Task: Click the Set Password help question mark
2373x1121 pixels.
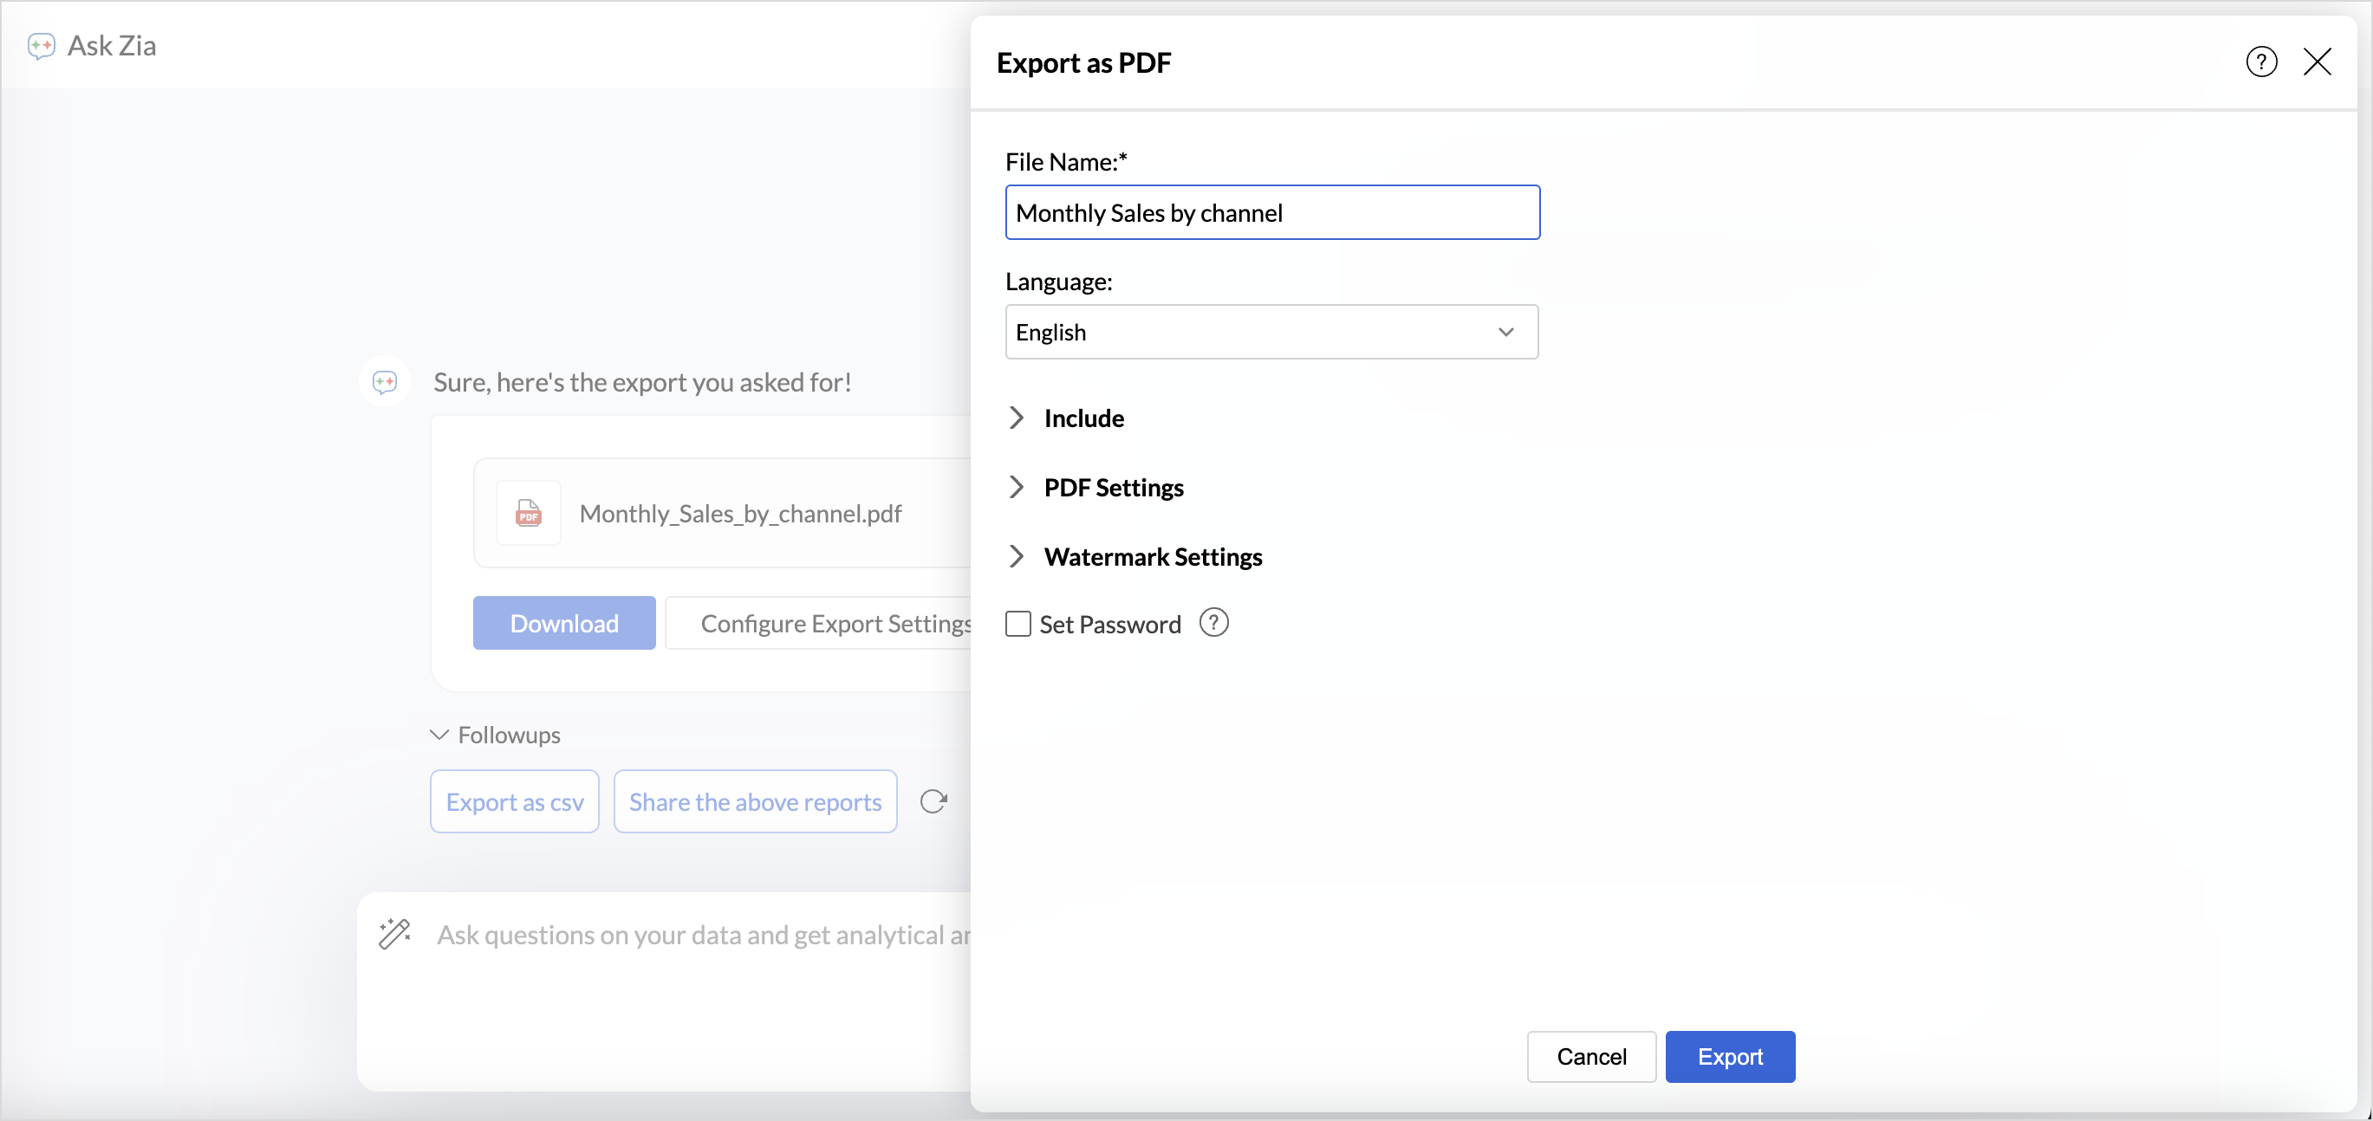Action: click(x=1213, y=624)
